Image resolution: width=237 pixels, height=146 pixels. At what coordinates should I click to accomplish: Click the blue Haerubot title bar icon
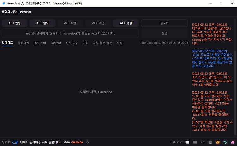3,3
